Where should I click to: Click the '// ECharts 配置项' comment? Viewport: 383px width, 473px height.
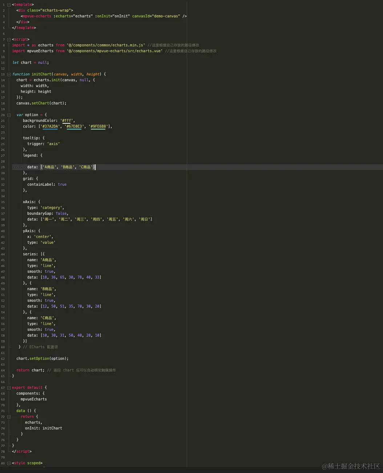pyautogui.click(x=40, y=347)
